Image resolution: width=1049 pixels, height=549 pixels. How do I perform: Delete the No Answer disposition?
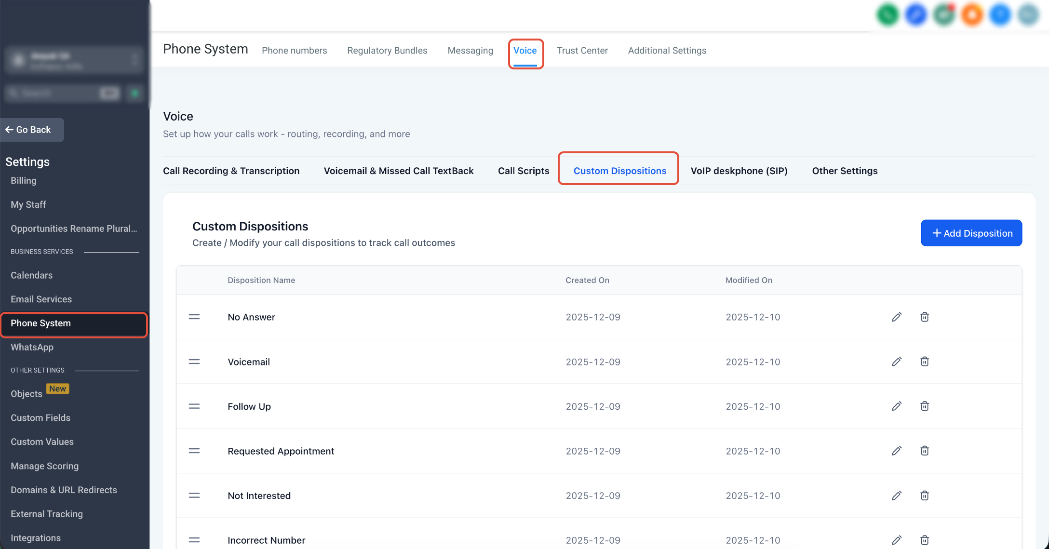click(925, 317)
